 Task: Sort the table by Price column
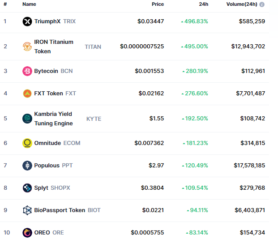point(158,4)
